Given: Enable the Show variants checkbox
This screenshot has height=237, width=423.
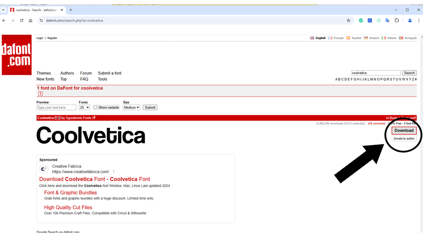Looking at the screenshot, I should 95,107.
